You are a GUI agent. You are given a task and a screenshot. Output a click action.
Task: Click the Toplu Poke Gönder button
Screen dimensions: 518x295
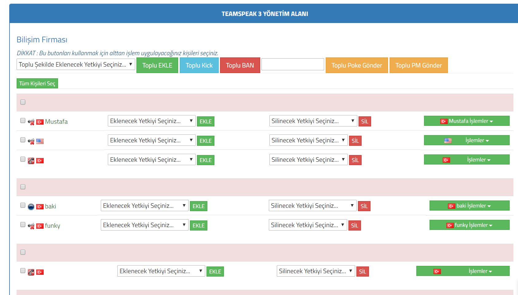357,65
